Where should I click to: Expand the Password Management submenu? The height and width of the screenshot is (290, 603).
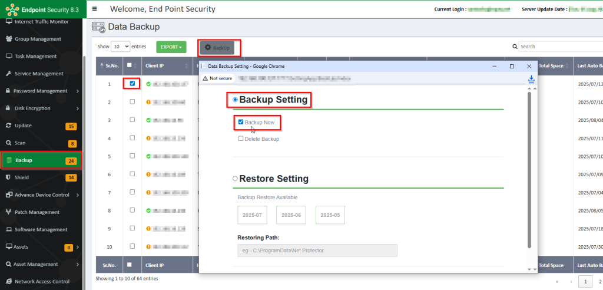point(78,91)
